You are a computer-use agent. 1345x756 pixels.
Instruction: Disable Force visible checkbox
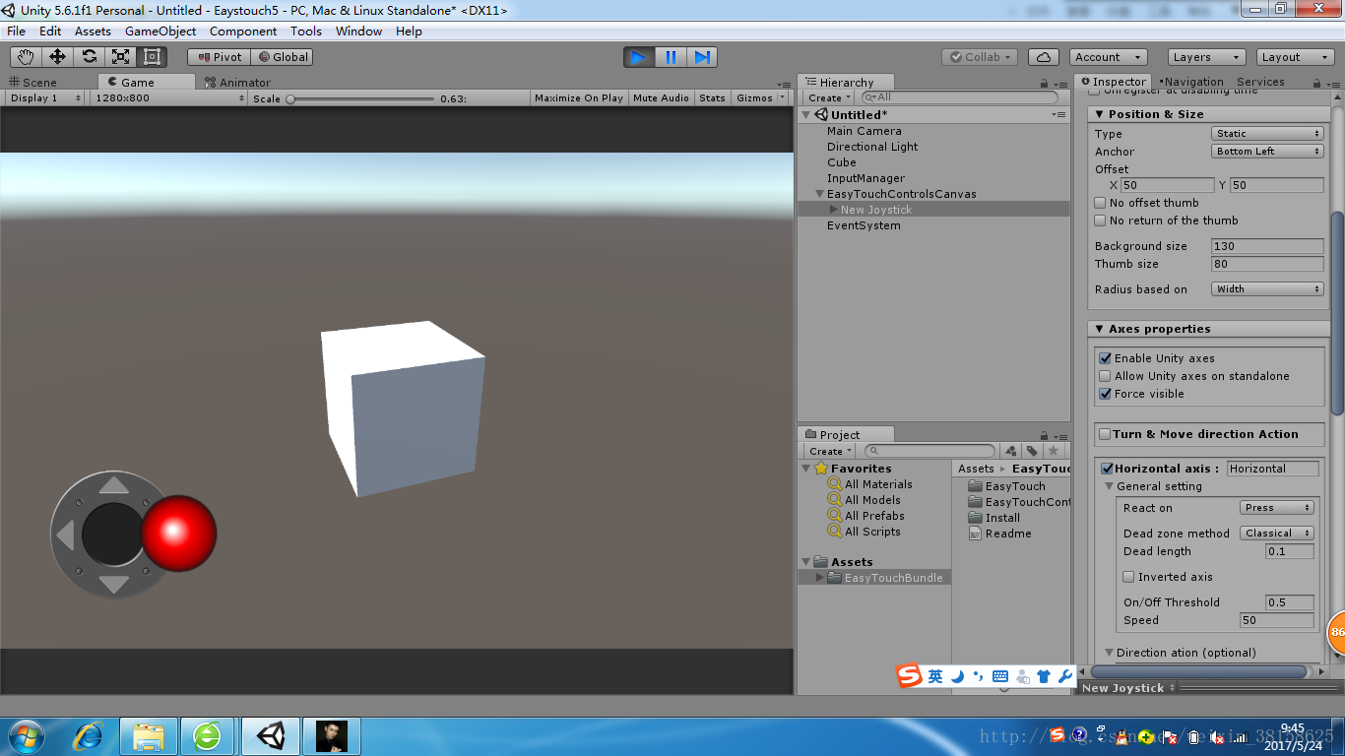1105,394
